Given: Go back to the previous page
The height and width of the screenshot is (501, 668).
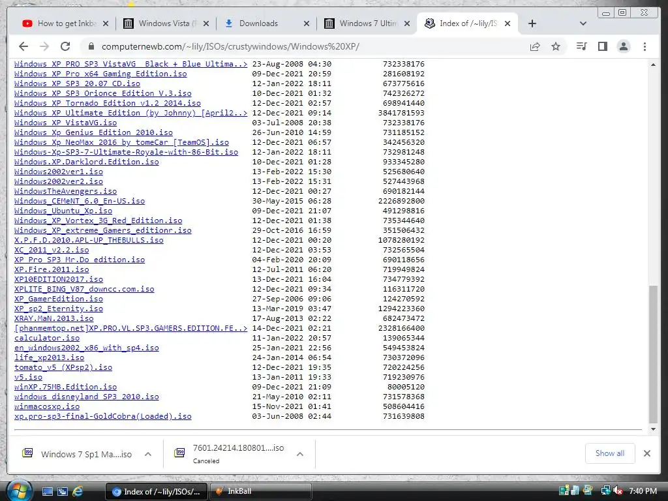Looking at the screenshot, I should pos(23,46).
